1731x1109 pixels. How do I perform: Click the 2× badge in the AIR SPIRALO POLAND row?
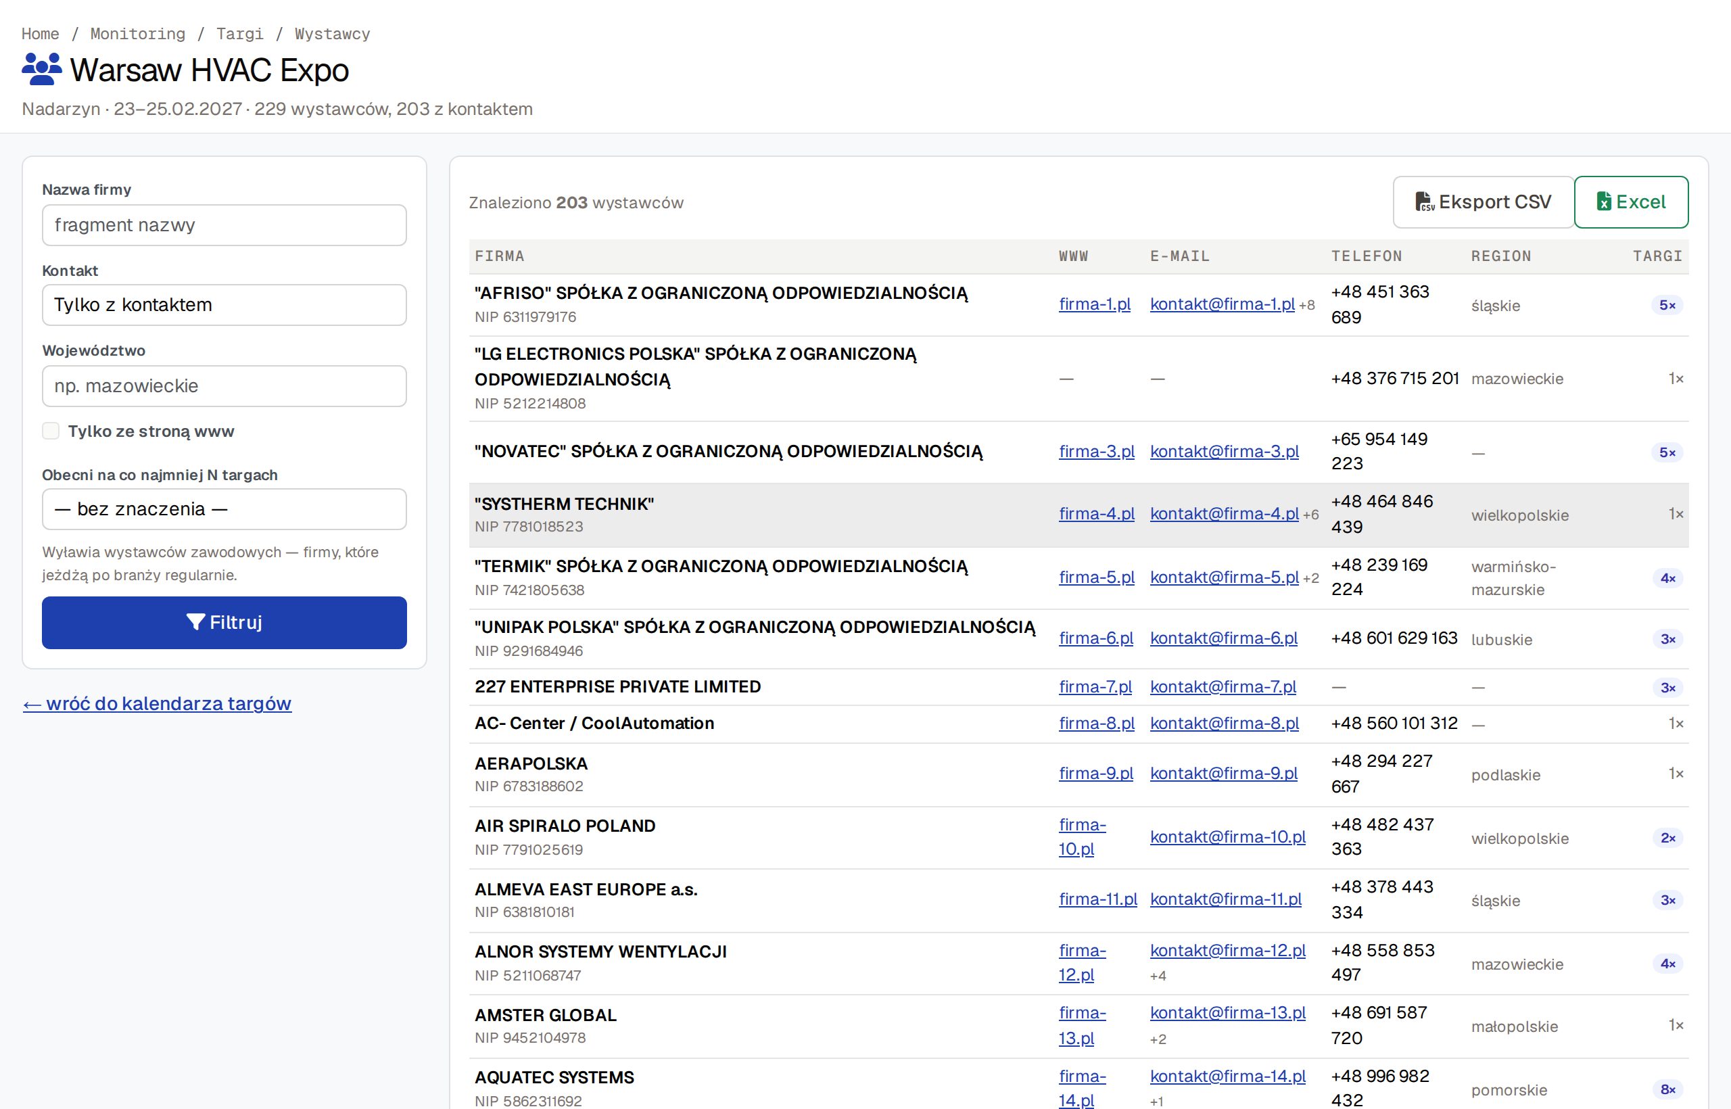point(1667,839)
